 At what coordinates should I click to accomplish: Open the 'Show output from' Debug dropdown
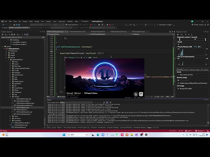[76, 102]
